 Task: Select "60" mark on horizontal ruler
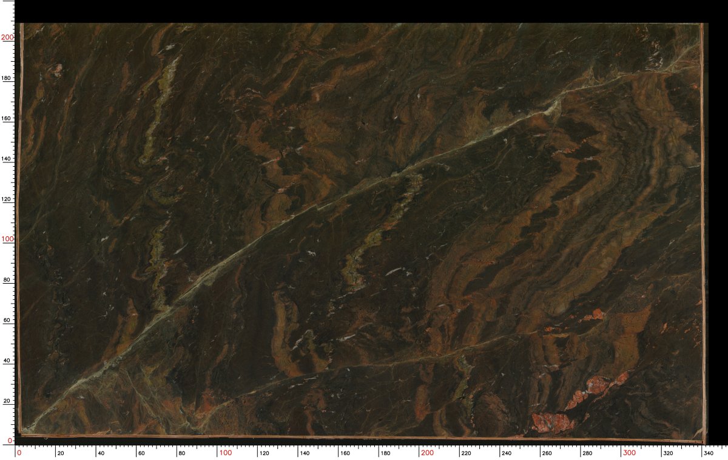[140, 453]
